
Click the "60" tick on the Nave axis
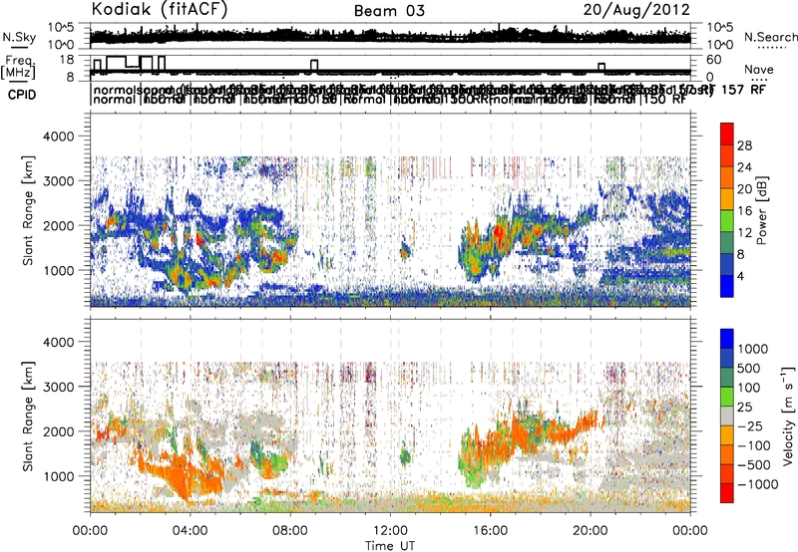click(x=714, y=60)
